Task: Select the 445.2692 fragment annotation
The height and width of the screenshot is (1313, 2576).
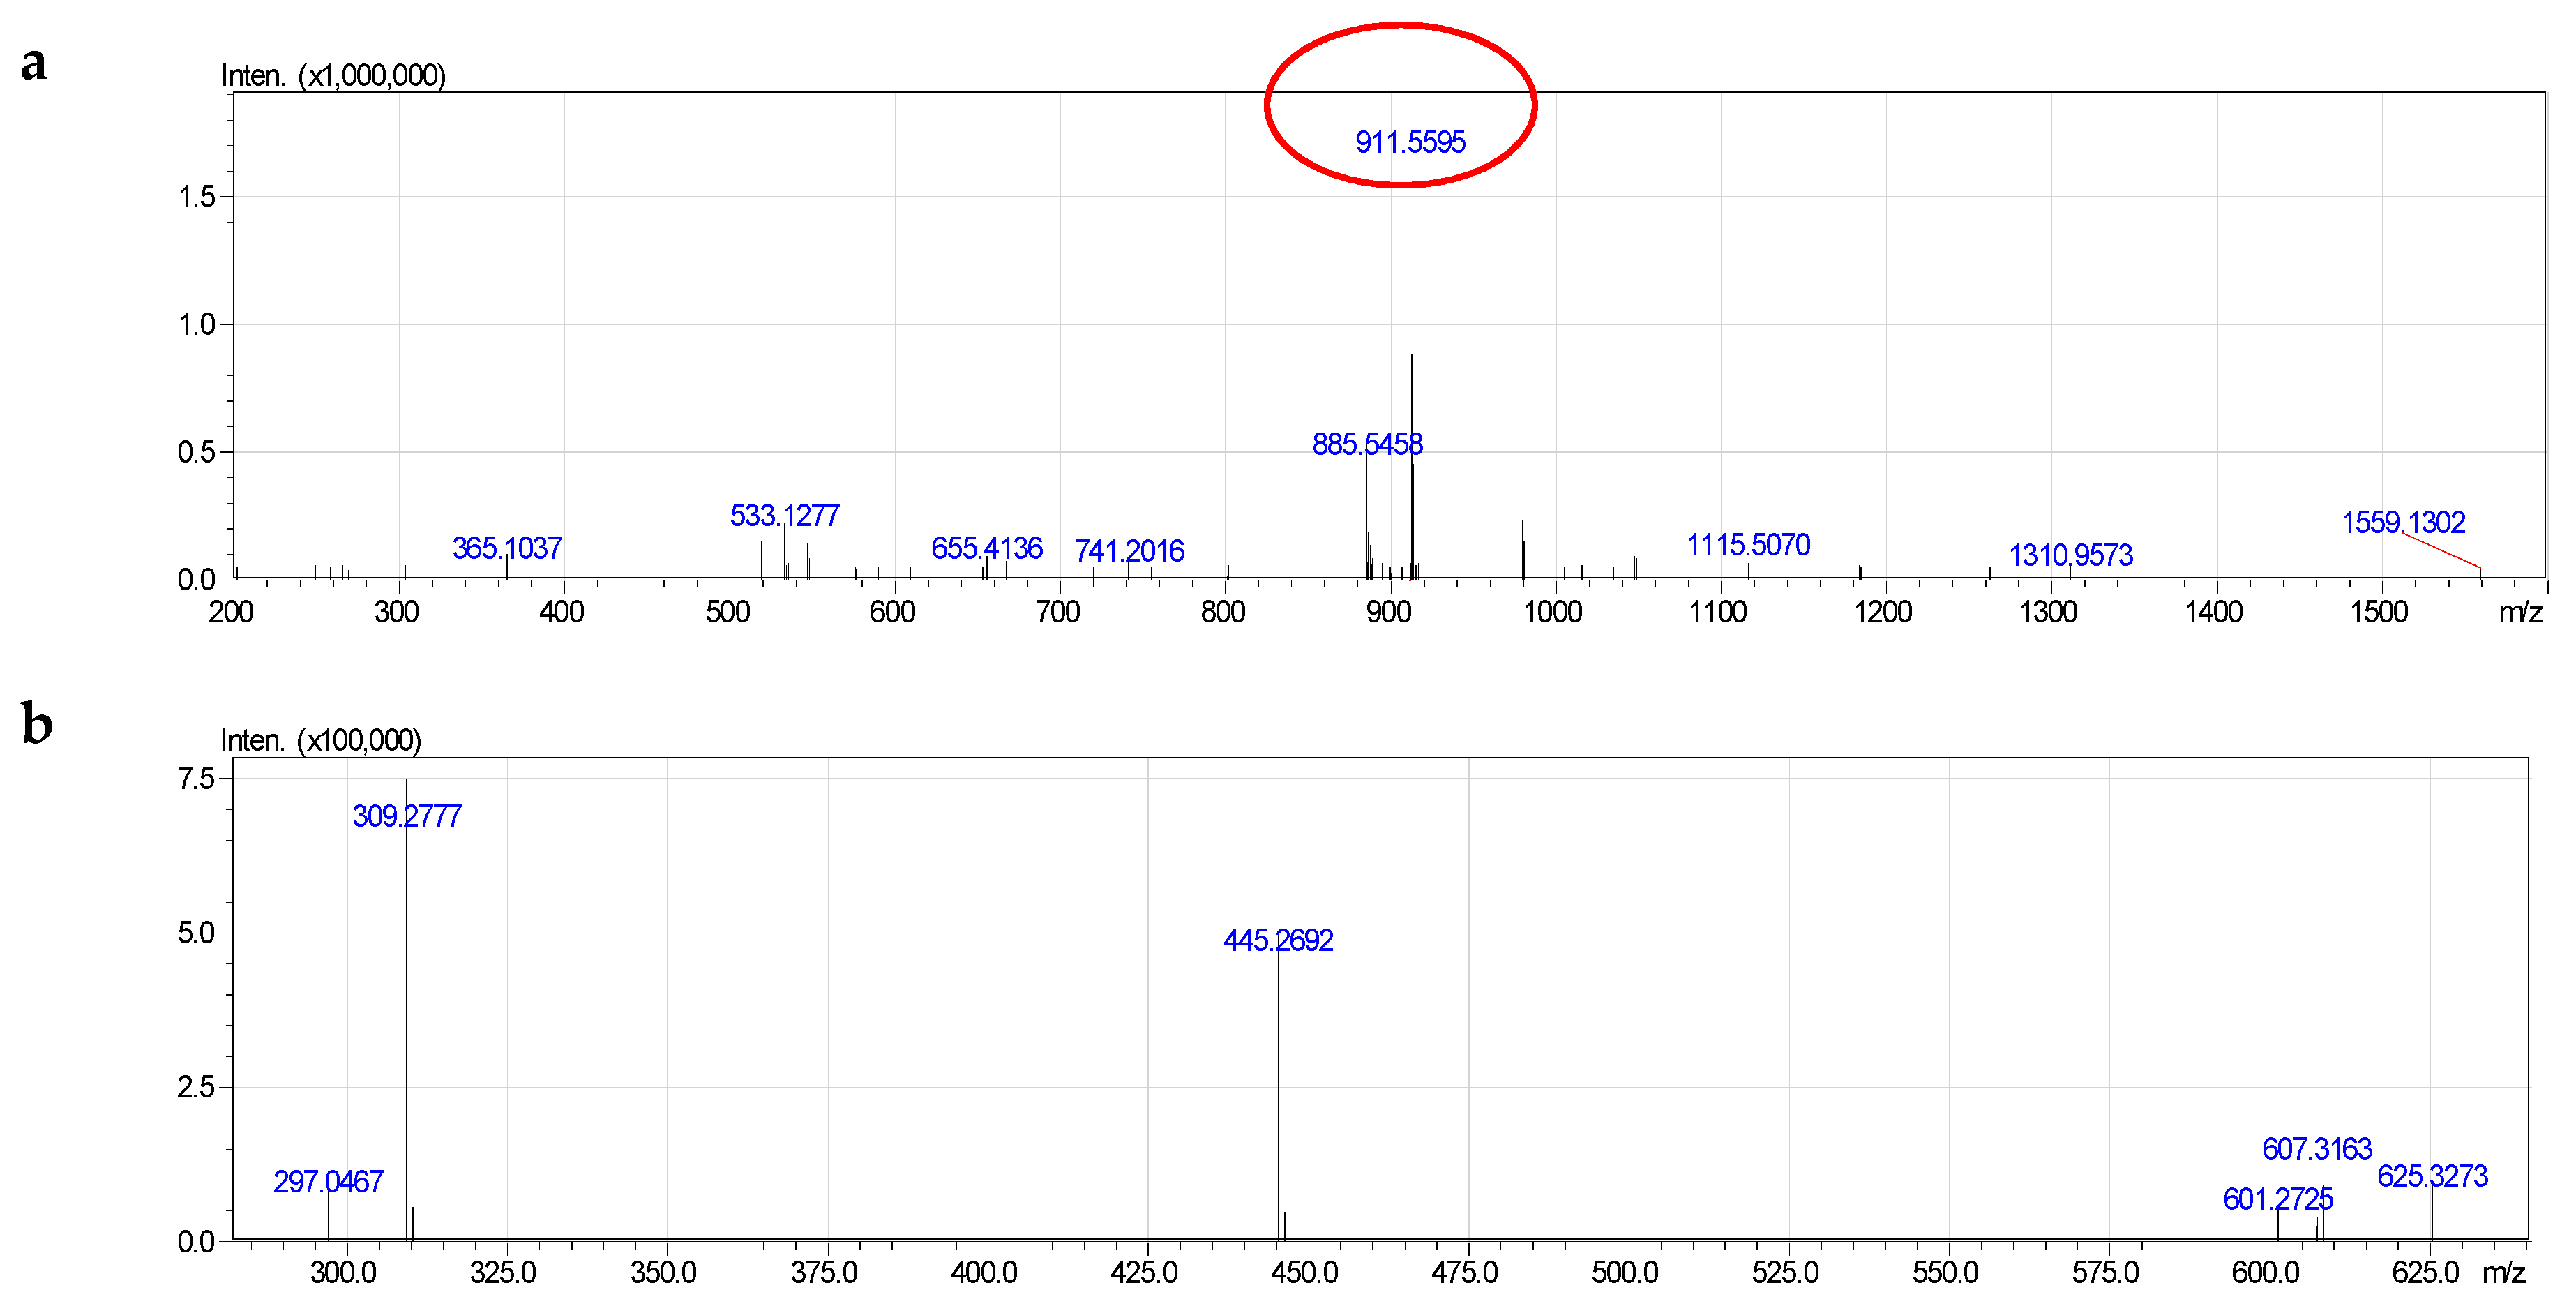Action: pyautogui.click(x=1278, y=941)
